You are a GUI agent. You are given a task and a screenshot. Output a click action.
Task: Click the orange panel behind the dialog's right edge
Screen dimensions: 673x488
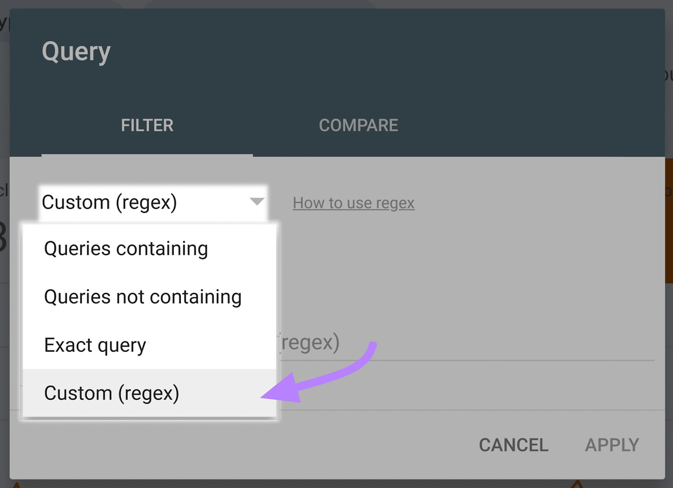[x=669, y=220]
